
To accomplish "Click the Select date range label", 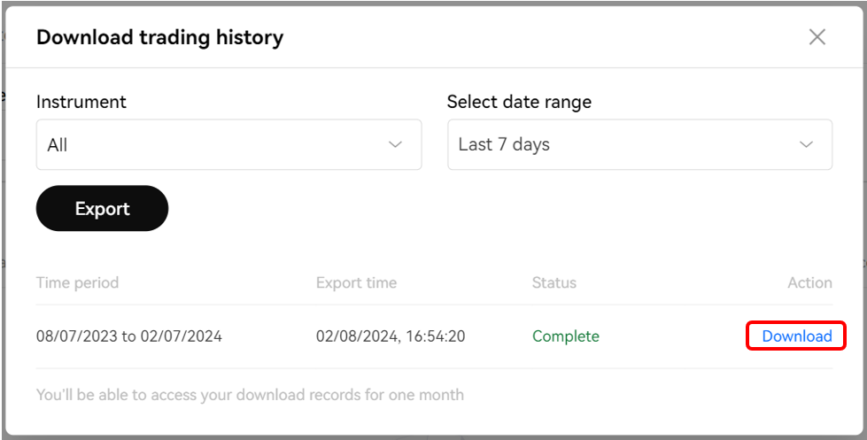I will [519, 102].
